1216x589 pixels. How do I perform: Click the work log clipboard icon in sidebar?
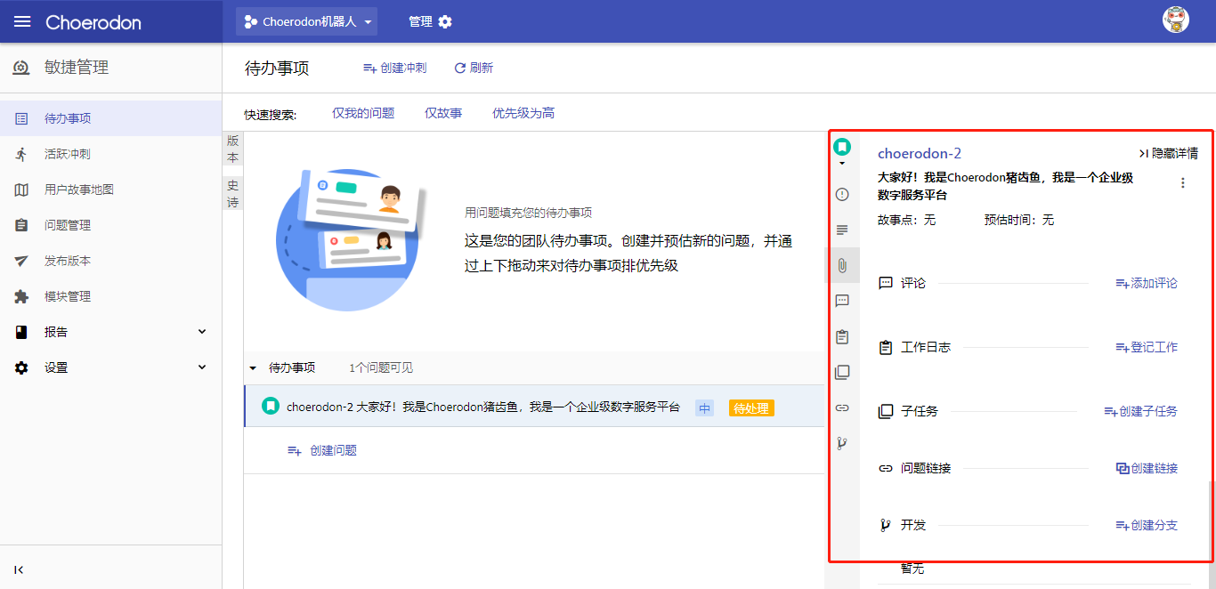(842, 337)
